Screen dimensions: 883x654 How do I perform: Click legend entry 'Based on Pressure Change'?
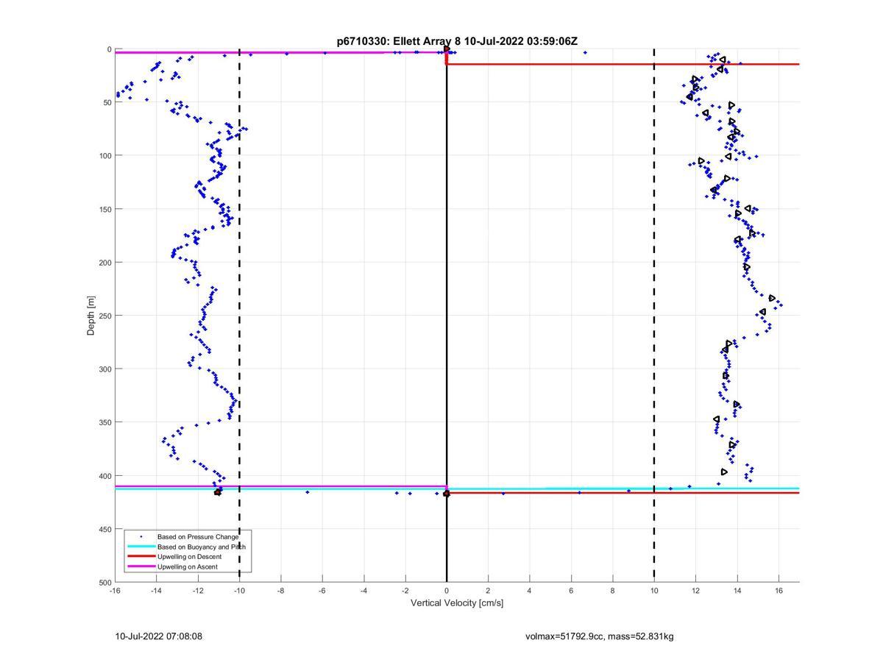(x=198, y=537)
